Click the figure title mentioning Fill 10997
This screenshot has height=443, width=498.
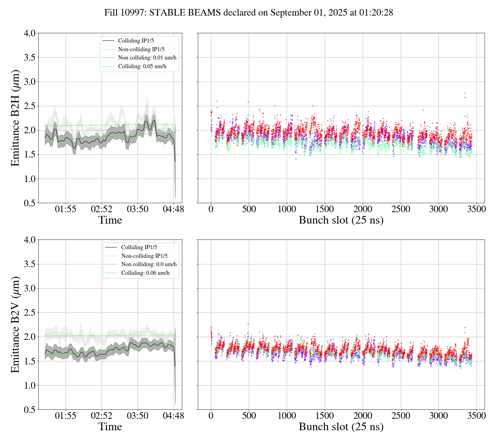click(x=249, y=13)
